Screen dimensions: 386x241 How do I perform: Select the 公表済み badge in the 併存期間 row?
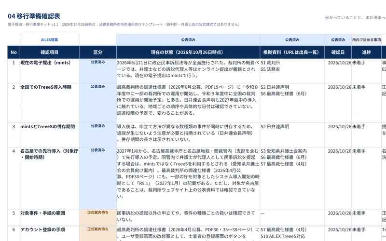98,126
